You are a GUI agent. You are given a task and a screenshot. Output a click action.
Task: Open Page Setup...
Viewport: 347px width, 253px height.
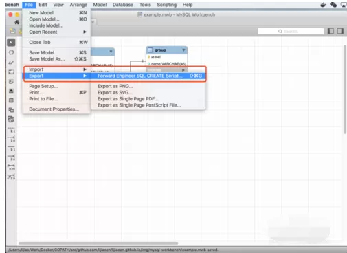[x=56, y=86]
